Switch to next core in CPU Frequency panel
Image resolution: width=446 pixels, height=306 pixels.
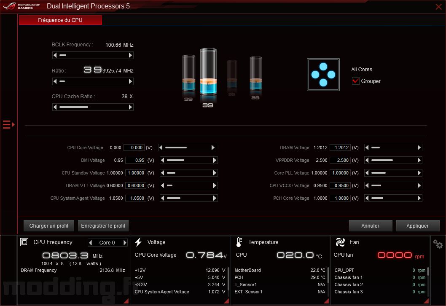click(x=125, y=243)
